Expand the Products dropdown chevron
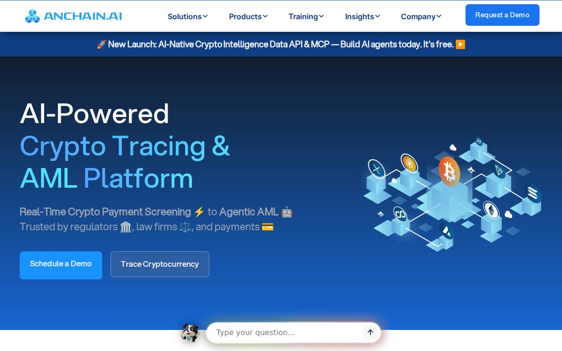This screenshot has height=351, width=562. tap(265, 16)
